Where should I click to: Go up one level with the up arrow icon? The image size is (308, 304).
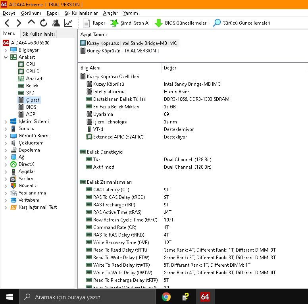pos(31,22)
